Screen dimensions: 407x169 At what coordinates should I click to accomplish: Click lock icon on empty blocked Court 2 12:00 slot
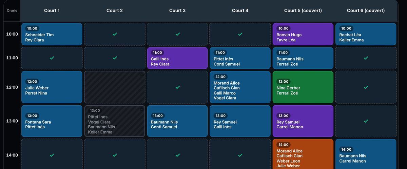click(x=141, y=75)
